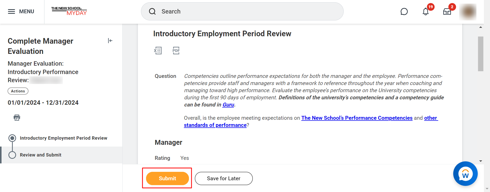View notifications bell with 19 alerts
The image size is (490, 192).
[x=426, y=11]
